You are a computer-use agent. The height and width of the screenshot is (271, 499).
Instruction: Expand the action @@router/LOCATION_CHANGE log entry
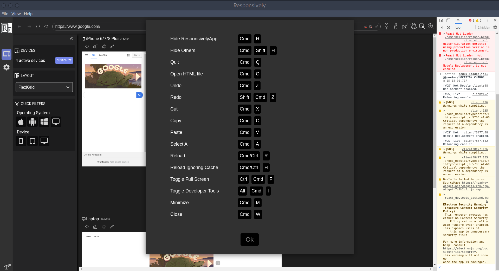click(x=440, y=74)
